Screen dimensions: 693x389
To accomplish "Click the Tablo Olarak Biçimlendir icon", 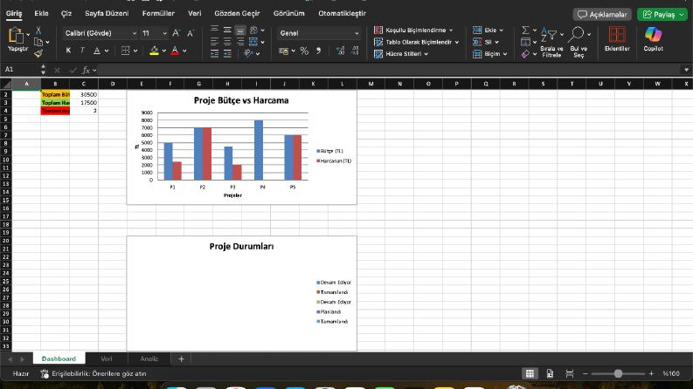I will tap(378, 42).
